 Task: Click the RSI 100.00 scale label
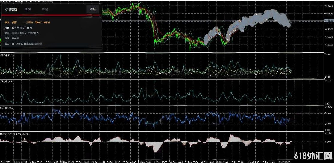[329, 107]
